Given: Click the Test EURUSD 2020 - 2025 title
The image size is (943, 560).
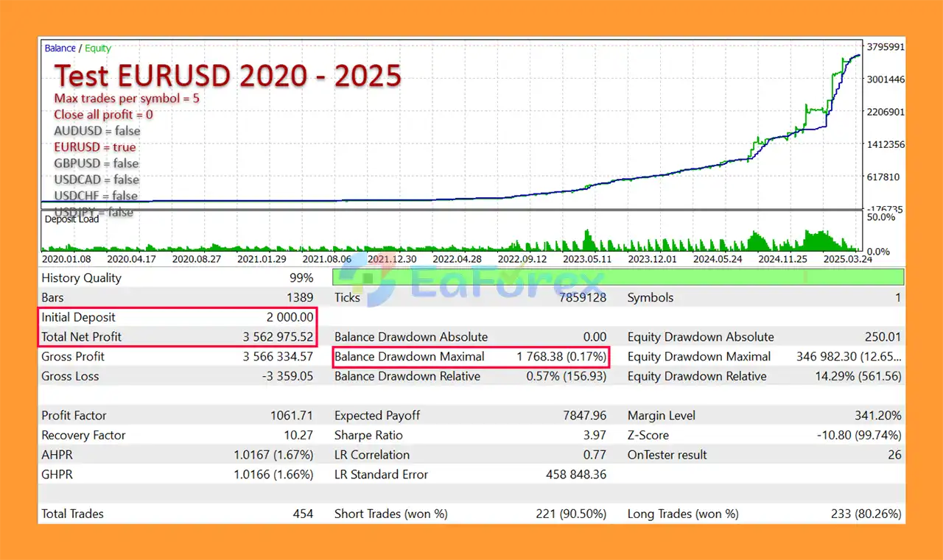Looking at the screenshot, I should coord(228,76).
